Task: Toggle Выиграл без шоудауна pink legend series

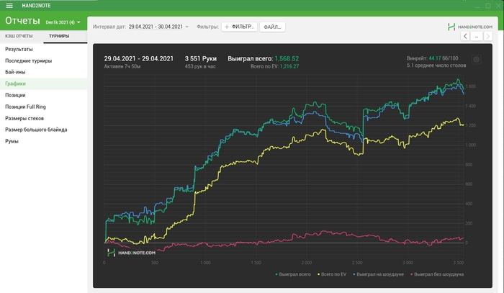Action: click(437, 274)
